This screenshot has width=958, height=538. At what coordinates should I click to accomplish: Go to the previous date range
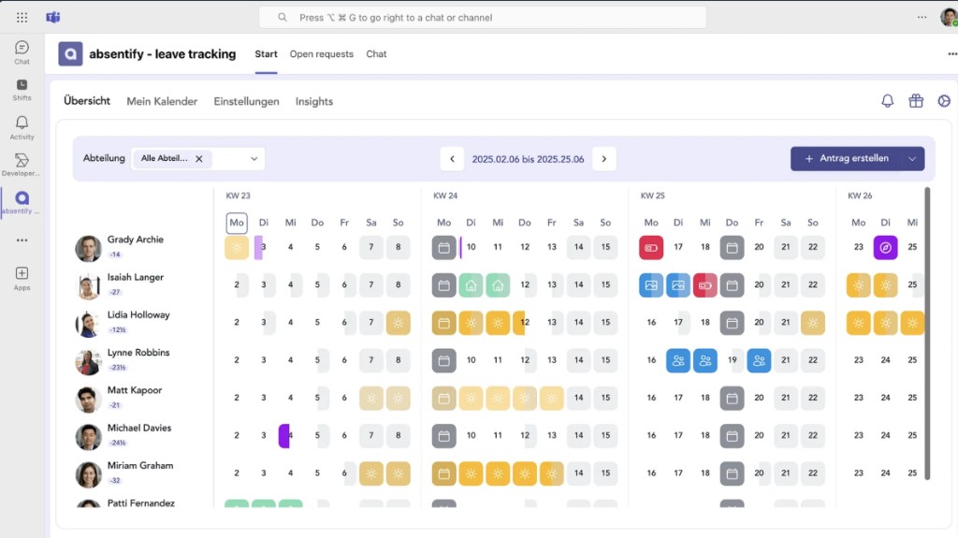point(452,159)
